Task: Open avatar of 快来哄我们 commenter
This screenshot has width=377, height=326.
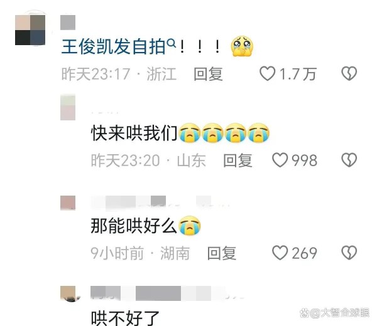Action: 68,107
